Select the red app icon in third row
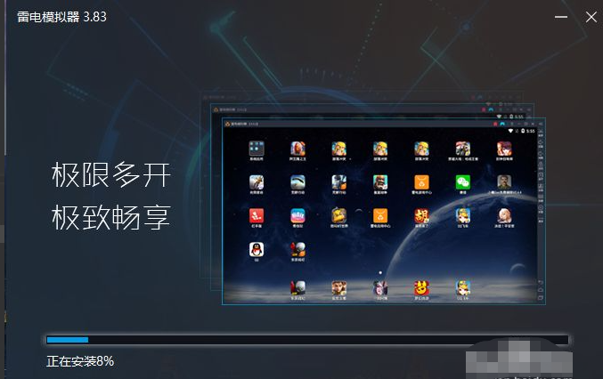 (x=257, y=215)
